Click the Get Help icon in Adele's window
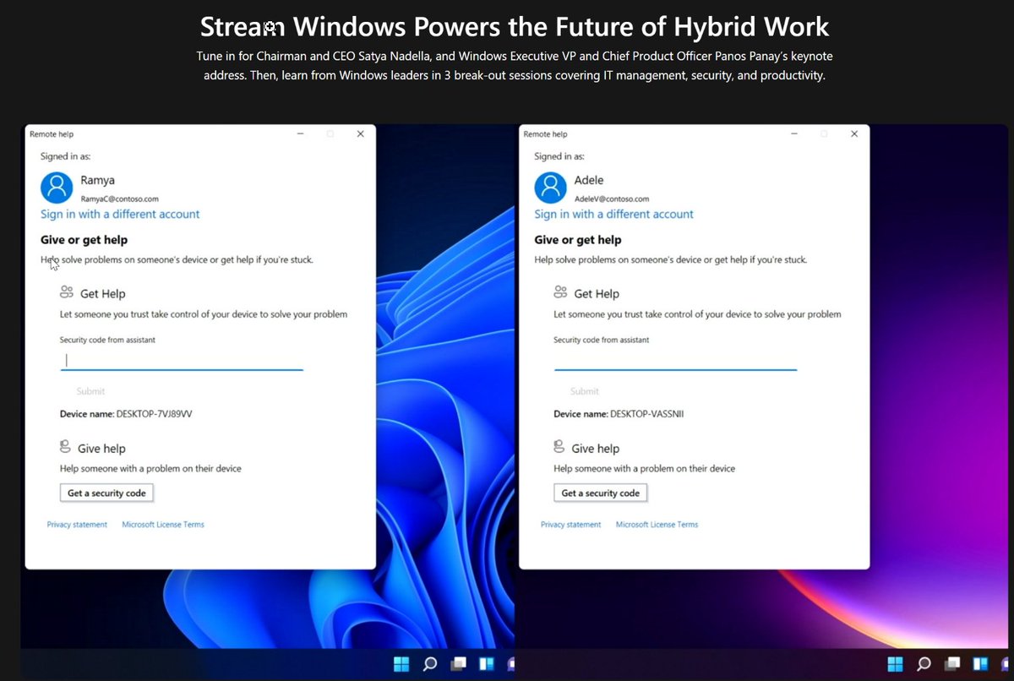 pyautogui.click(x=560, y=292)
